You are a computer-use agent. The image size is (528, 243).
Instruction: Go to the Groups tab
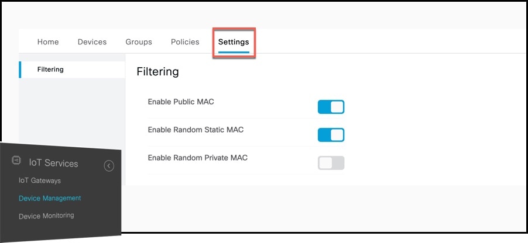(139, 42)
